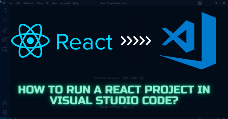Open the Go menu
This screenshot has height=119, width=228.
[47, 3]
